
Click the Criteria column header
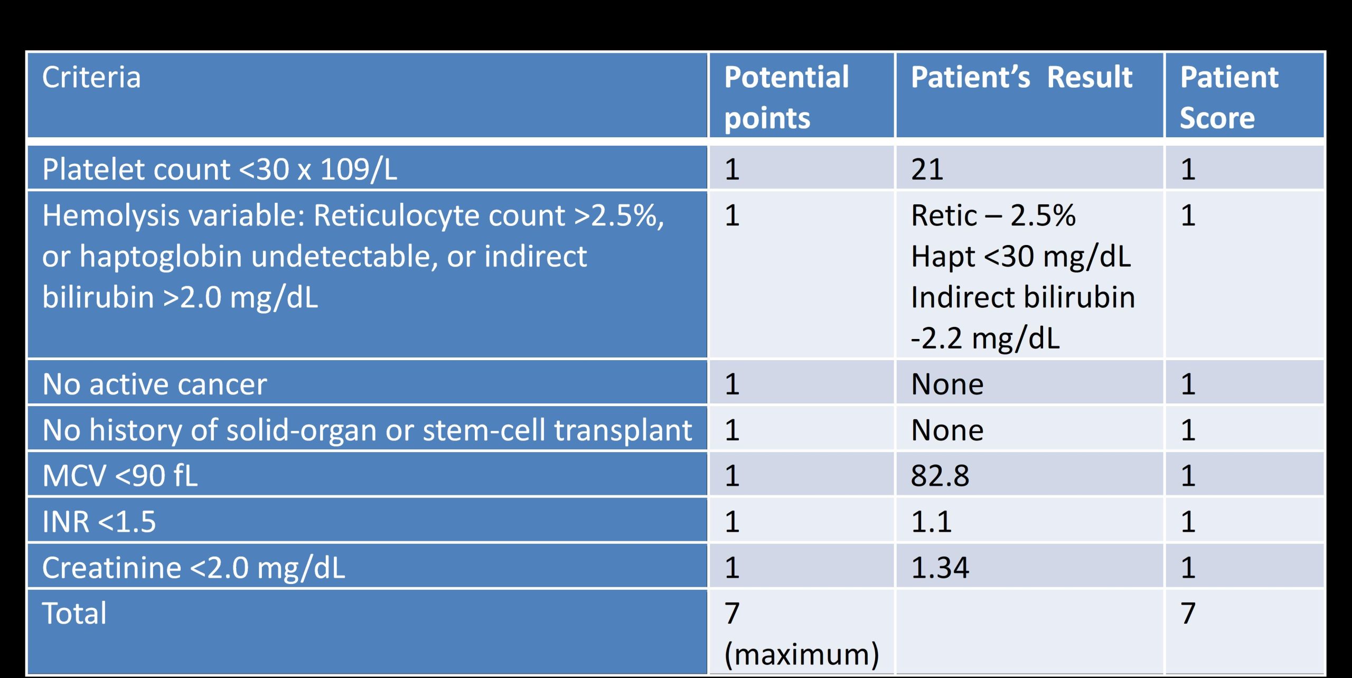(x=92, y=78)
